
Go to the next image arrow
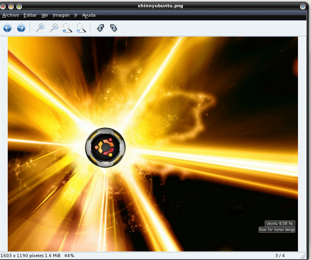pos(21,28)
